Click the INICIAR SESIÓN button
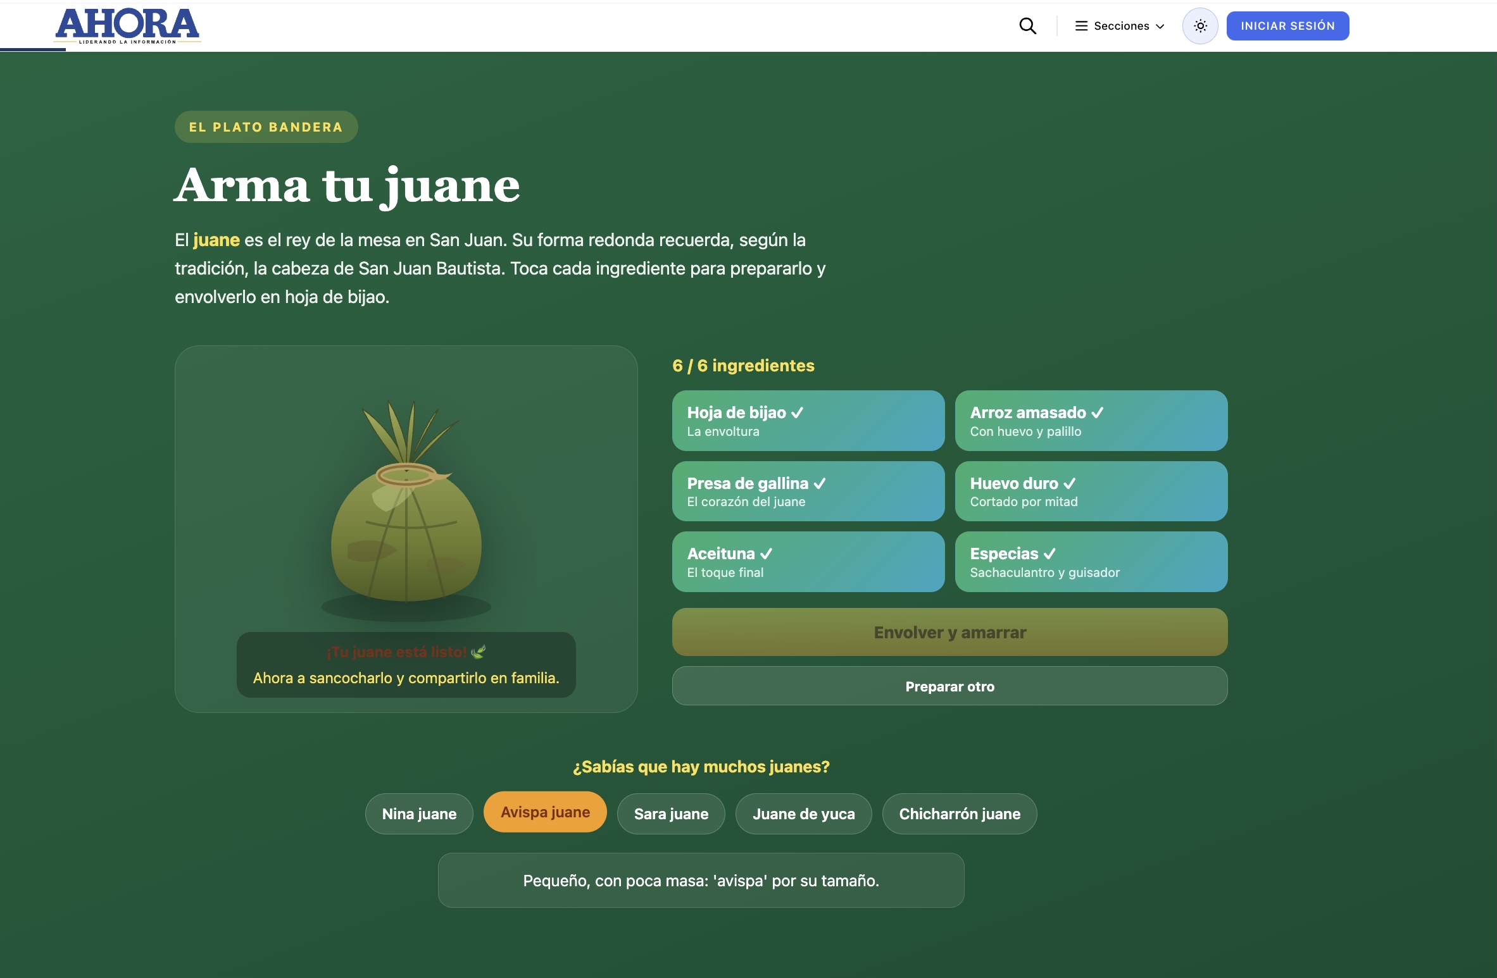The width and height of the screenshot is (1497, 978). click(1287, 26)
